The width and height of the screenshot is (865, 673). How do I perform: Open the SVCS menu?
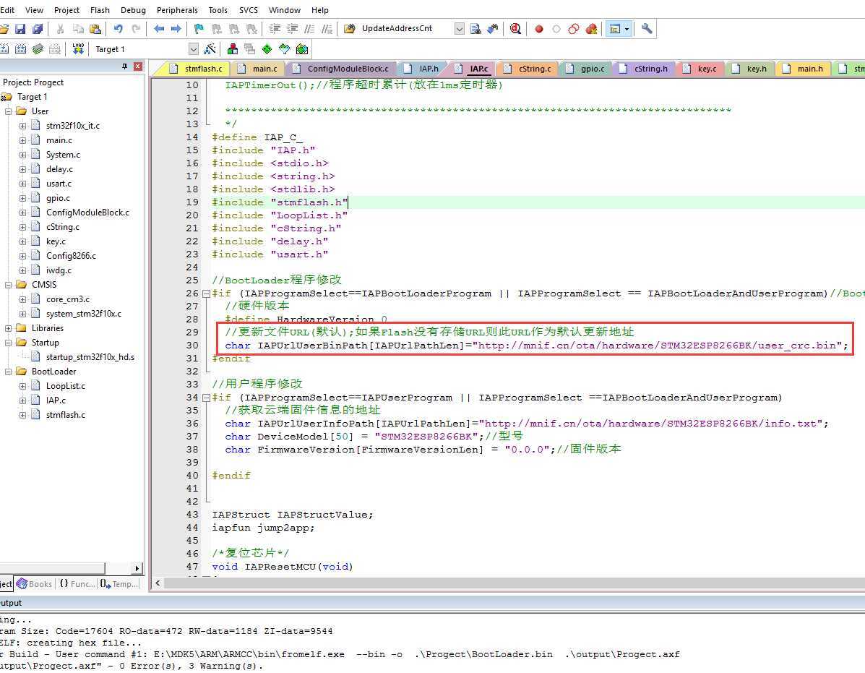[x=249, y=10]
